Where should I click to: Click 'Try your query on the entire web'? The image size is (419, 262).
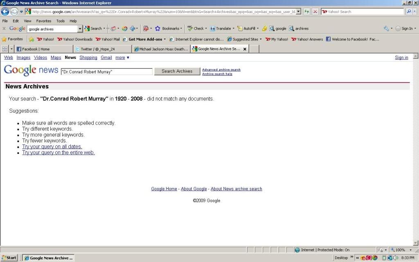(58, 152)
